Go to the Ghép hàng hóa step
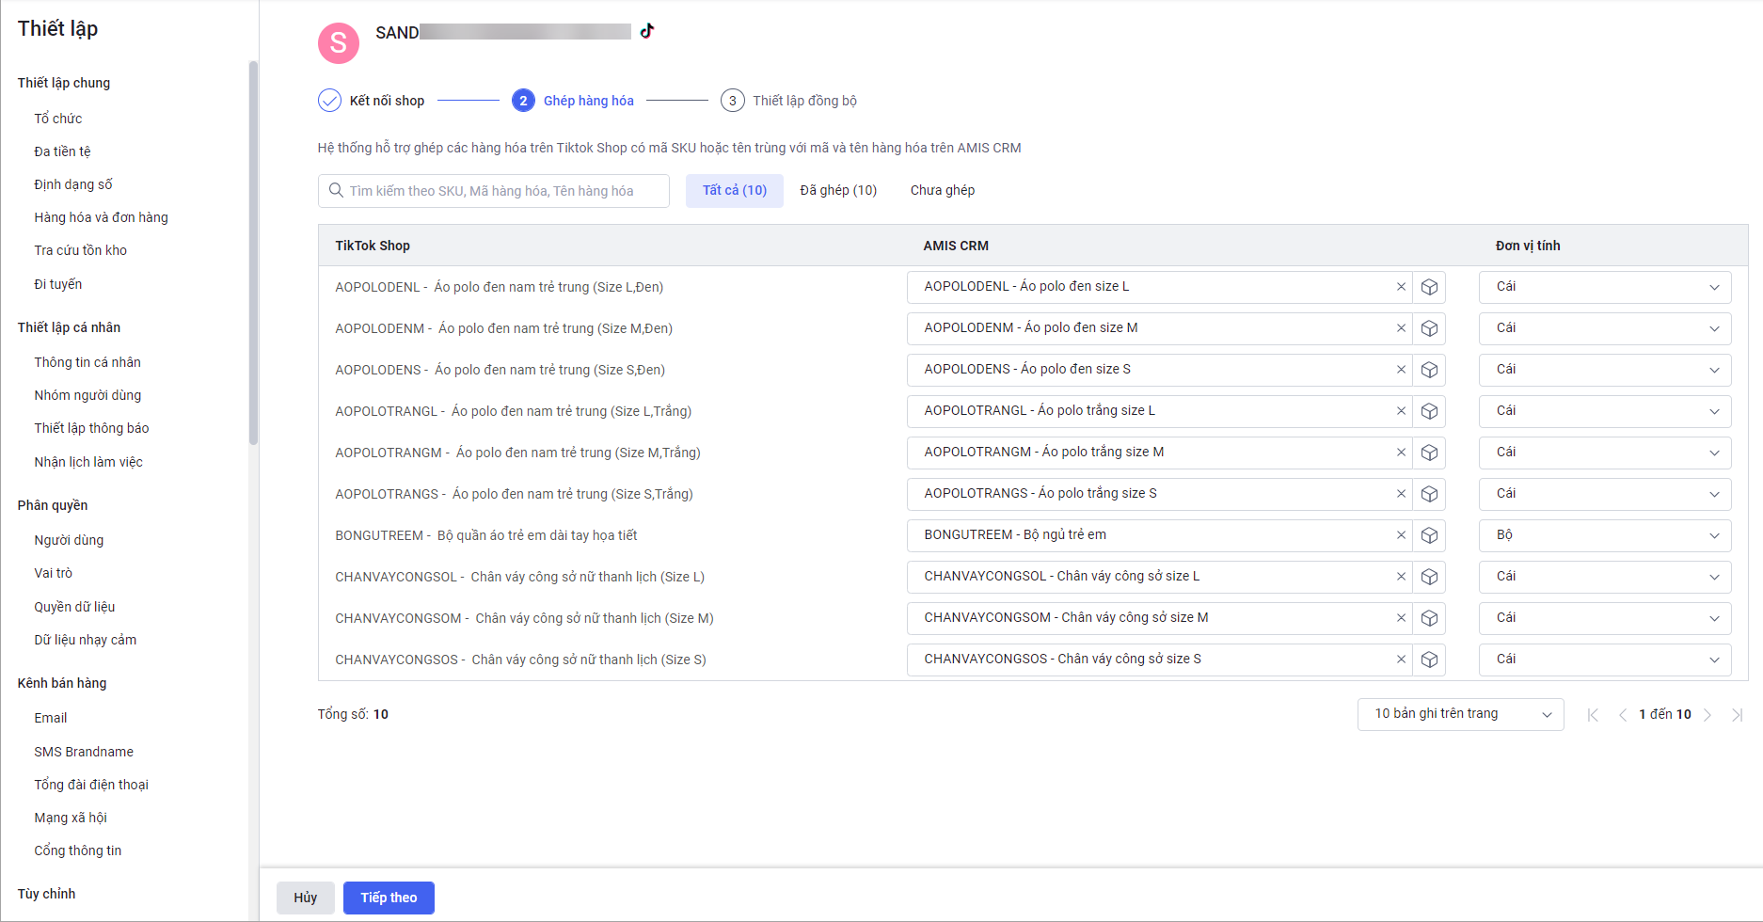The width and height of the screenshot is (1763, 922). click(573, 101)
